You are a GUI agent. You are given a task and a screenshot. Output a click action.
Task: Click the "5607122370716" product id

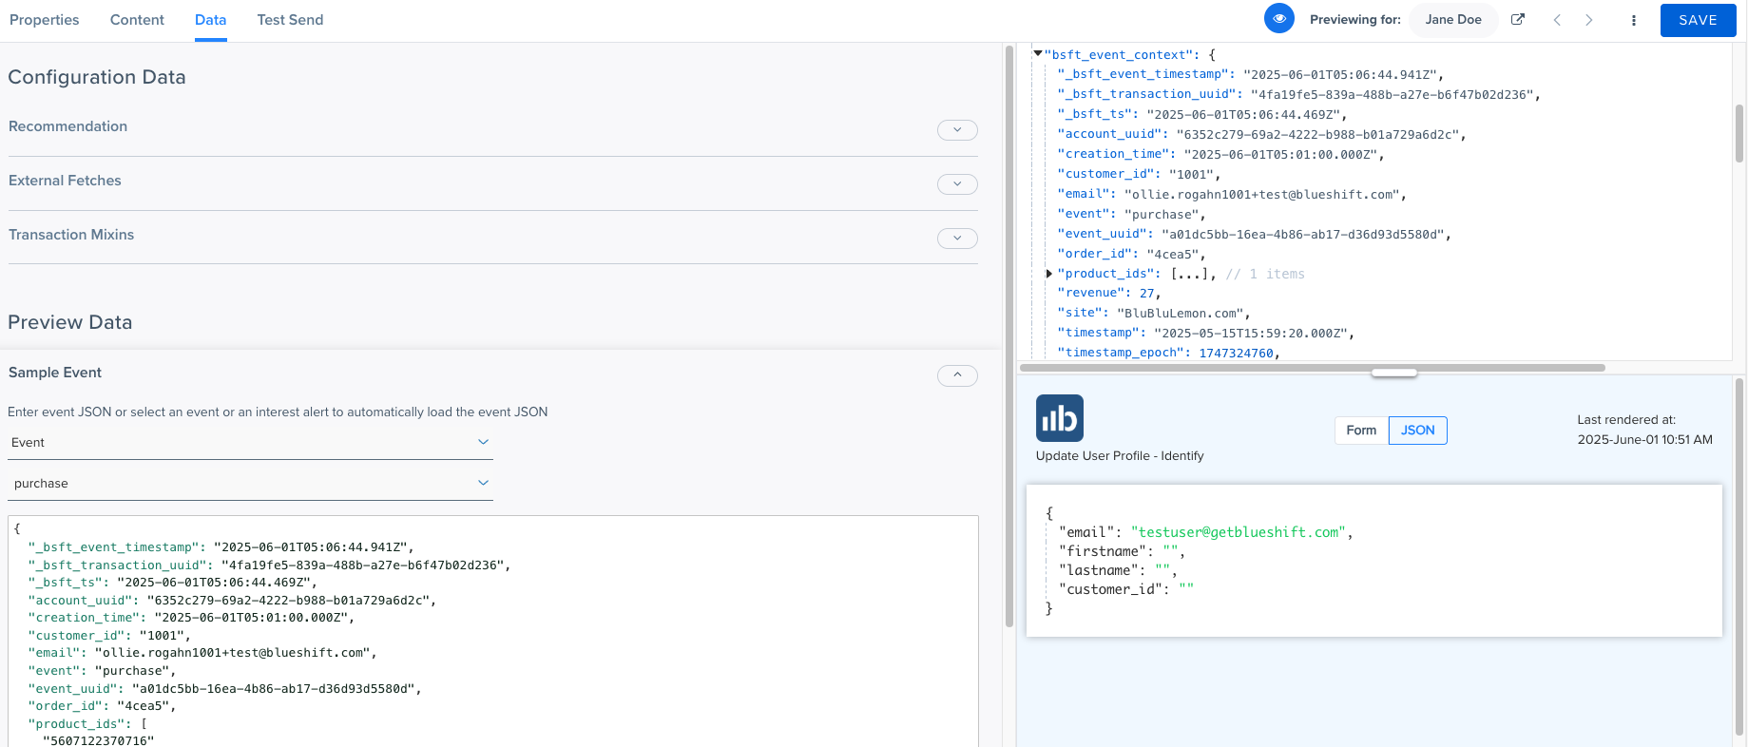point(98,740)
